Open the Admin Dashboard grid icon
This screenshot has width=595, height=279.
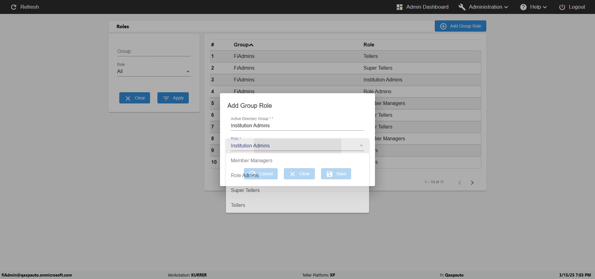coord(399,7)
